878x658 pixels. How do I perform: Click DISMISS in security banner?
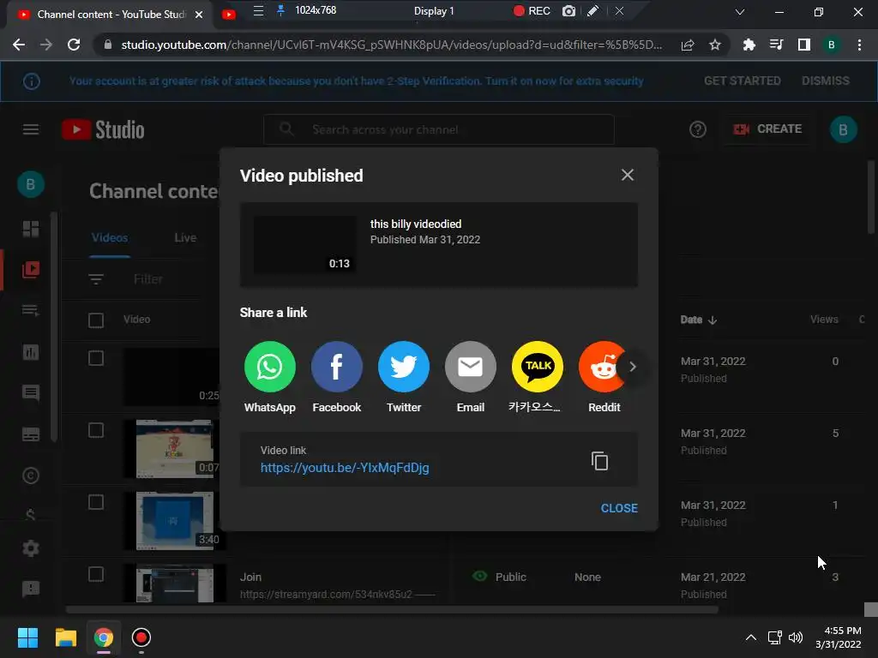tap(826, 81)
